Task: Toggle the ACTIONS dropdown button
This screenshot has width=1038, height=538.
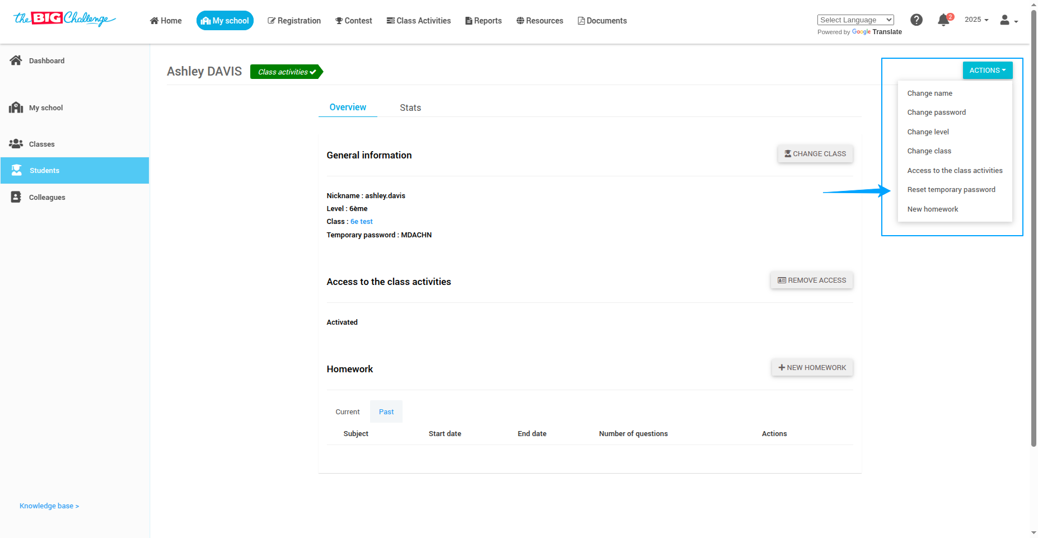Action: tap(988, 71)
